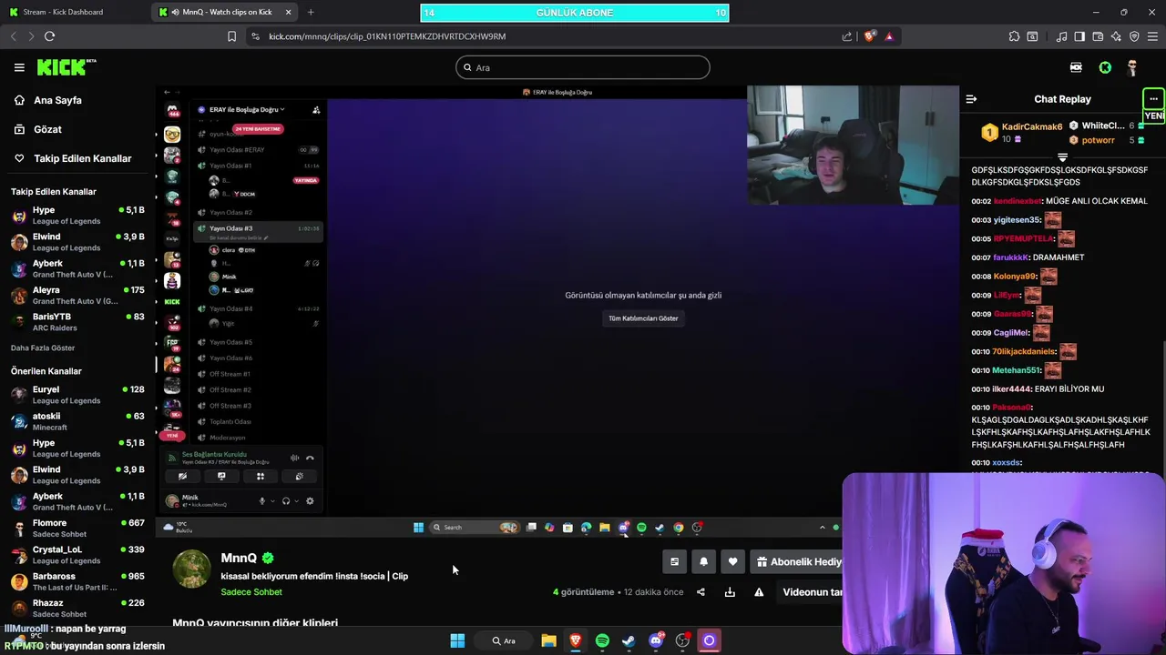Click the Ara search field
Image resolution: width=1166 pixels, height=655 pixels.
pyautogui.click(x=583, y=67)
